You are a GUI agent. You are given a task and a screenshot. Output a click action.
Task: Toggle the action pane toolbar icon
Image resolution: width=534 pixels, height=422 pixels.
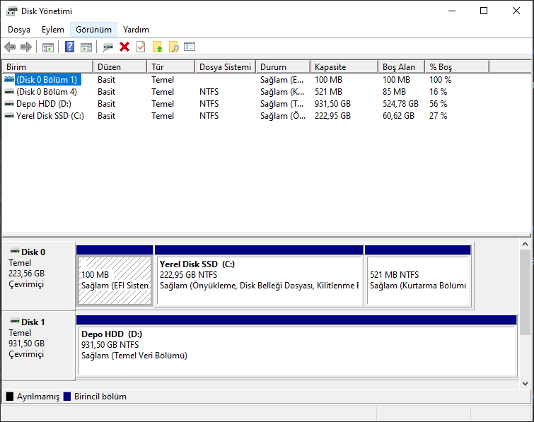pos(86,47)
